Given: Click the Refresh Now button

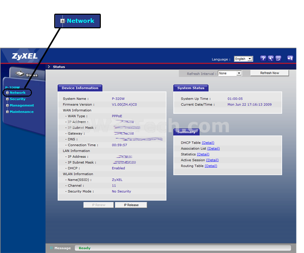Looking at the screenshot, I should (x=270, y=73).
